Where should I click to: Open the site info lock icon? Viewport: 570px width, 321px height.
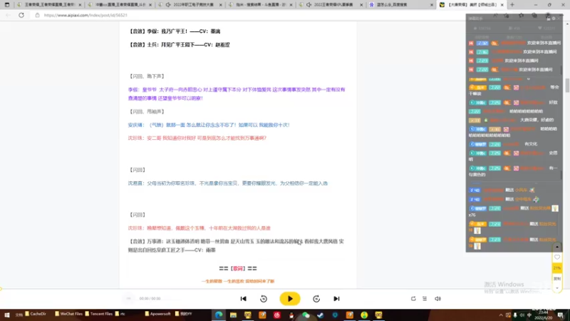pos(37,15)
